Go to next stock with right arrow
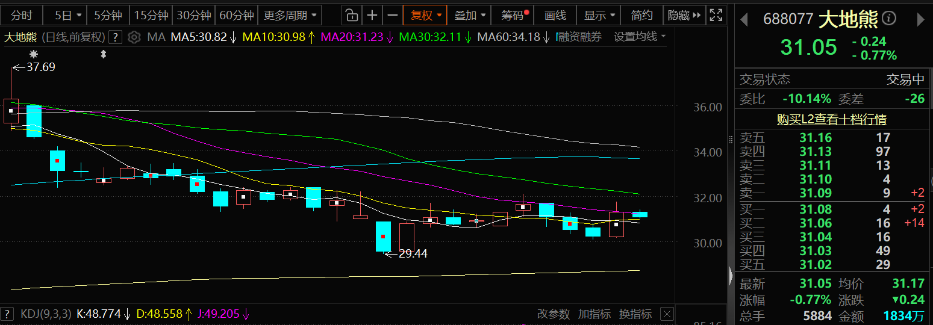Viewport: 933px width, 325px height. [920, 20]
